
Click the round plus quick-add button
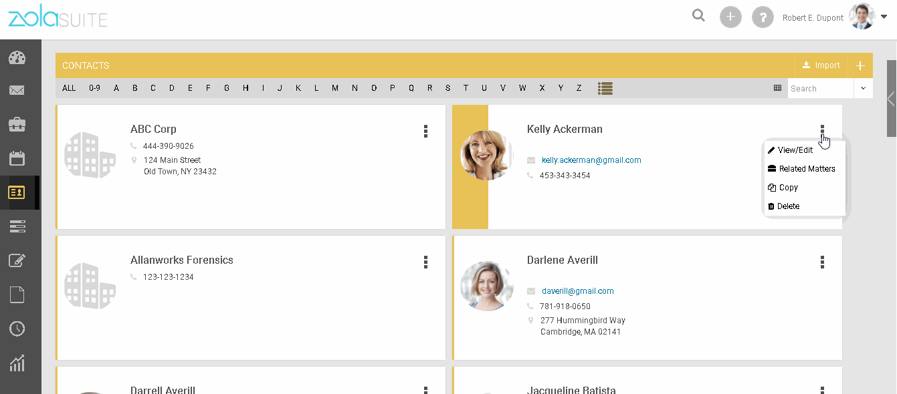730,17
